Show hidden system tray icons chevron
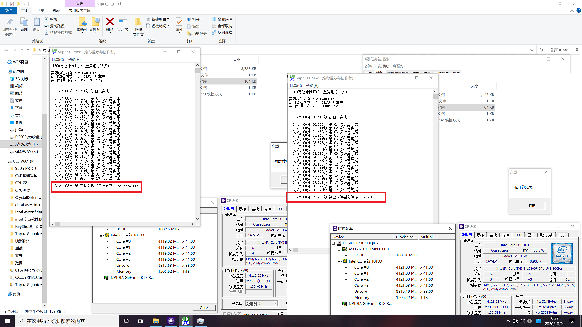The width and height of the screenshot is (582, 327). click(508, 321)
